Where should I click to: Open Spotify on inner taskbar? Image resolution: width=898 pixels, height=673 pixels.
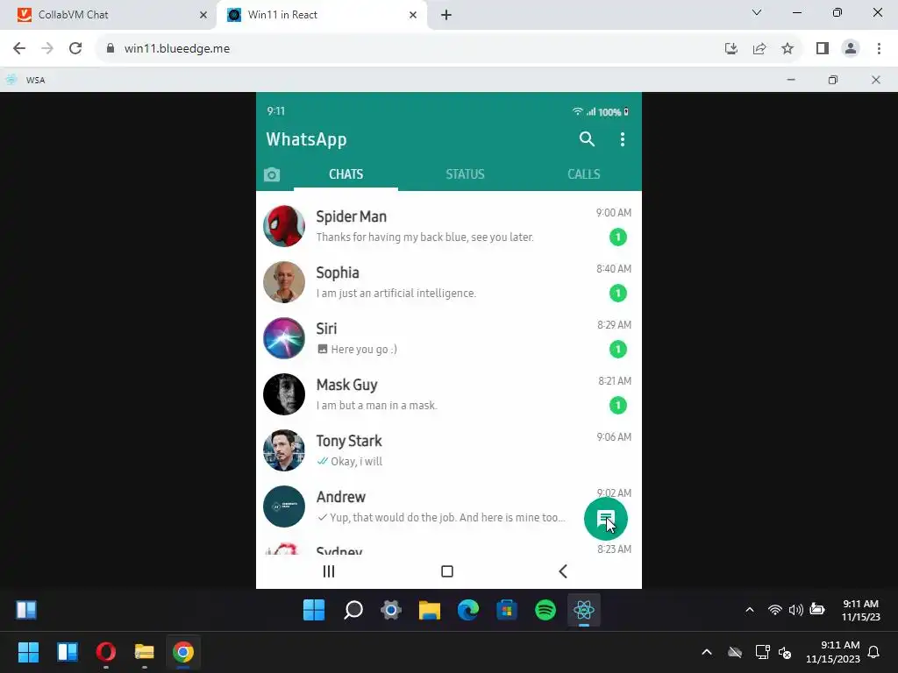click(x=545, y=610)
